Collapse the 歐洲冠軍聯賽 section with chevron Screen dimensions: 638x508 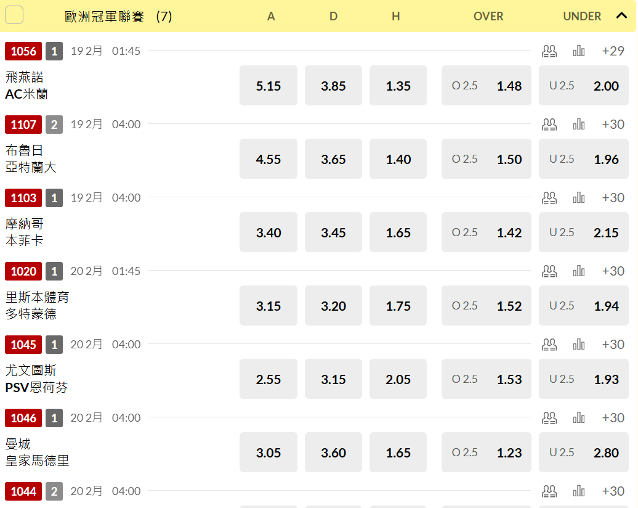[x=621, y=16]
